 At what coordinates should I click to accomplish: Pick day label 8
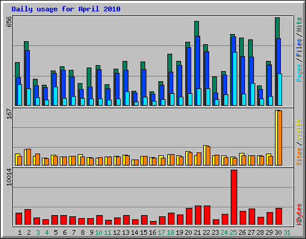[x=82, y=232]
